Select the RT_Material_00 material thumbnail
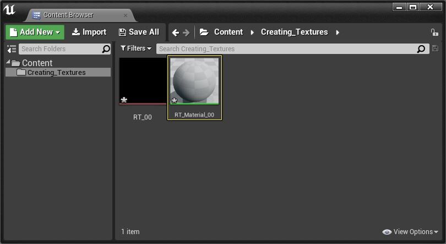This screenshot has width=446, height=244. click(x=194, y=82)
